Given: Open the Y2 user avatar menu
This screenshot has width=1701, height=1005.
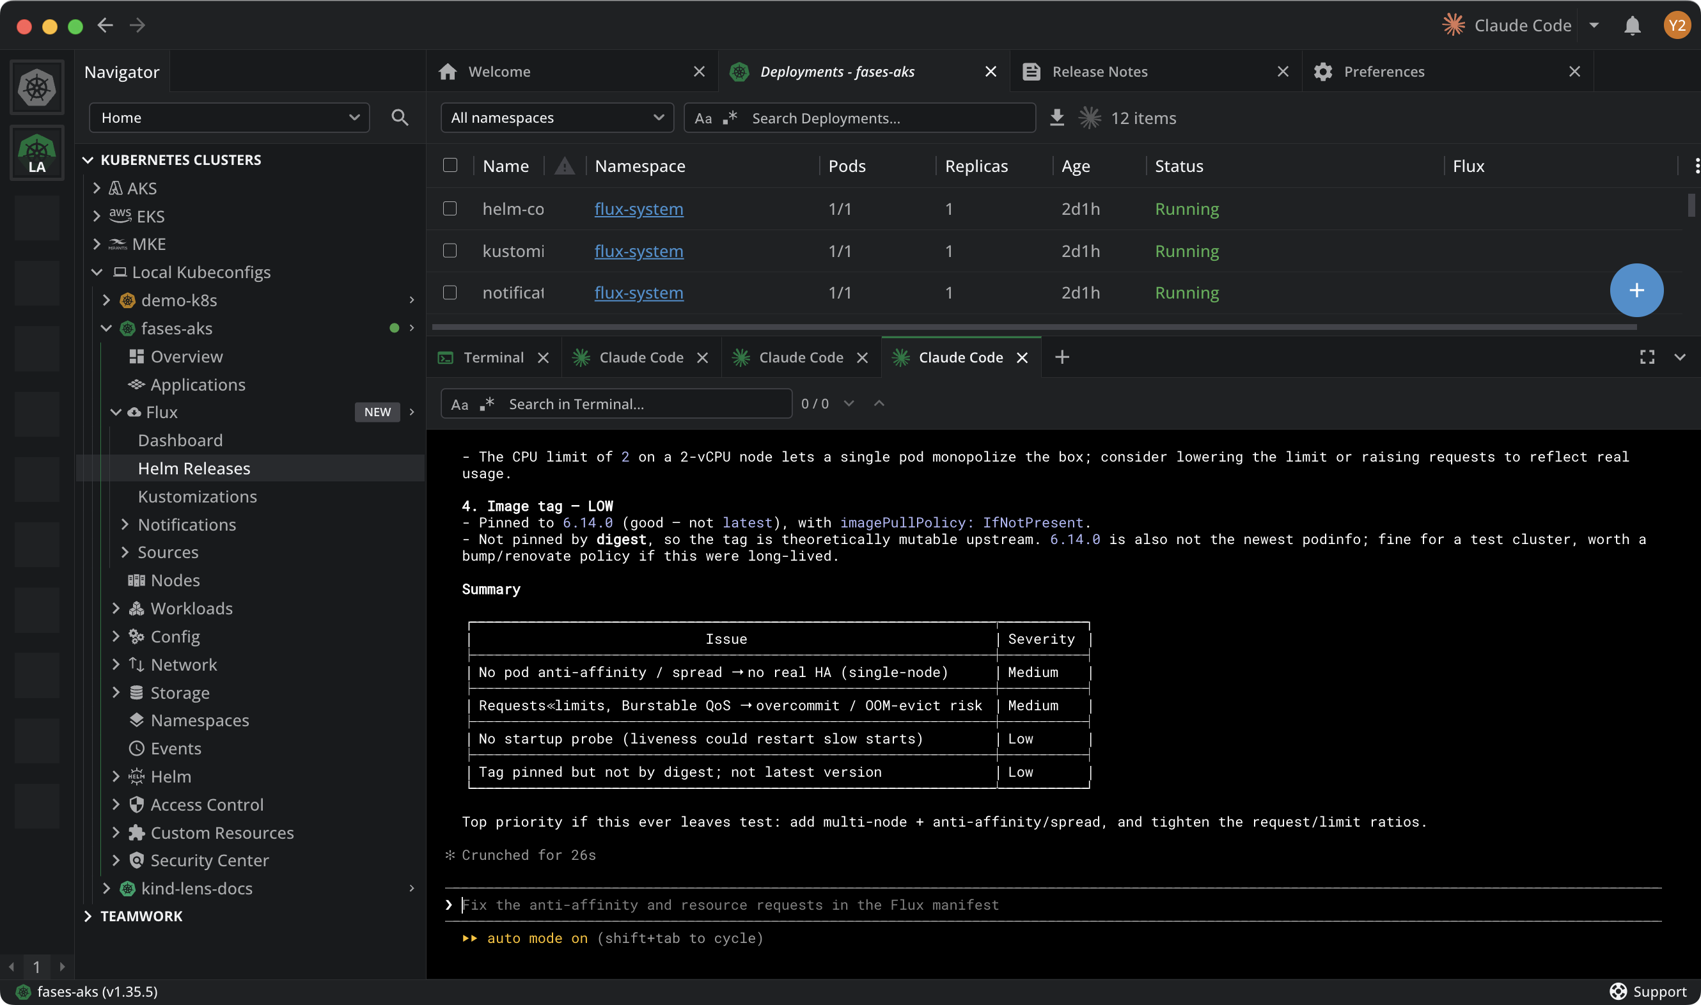Looking at the screenshot, I should pos(1676,26).
